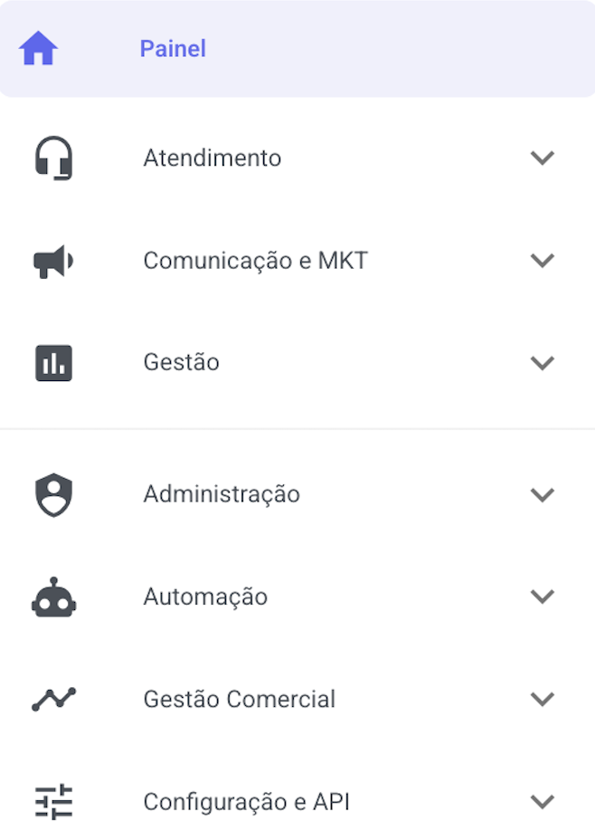Click the Atendimento headset icon
Viewport: 595px width, 831px height.
[53, 158]
